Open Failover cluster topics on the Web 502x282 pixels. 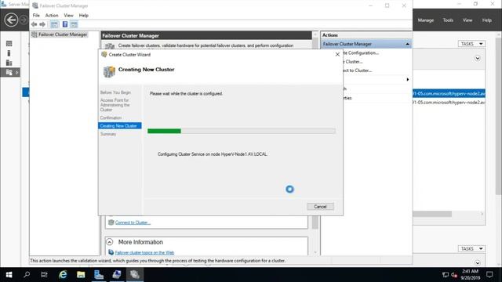144,252
